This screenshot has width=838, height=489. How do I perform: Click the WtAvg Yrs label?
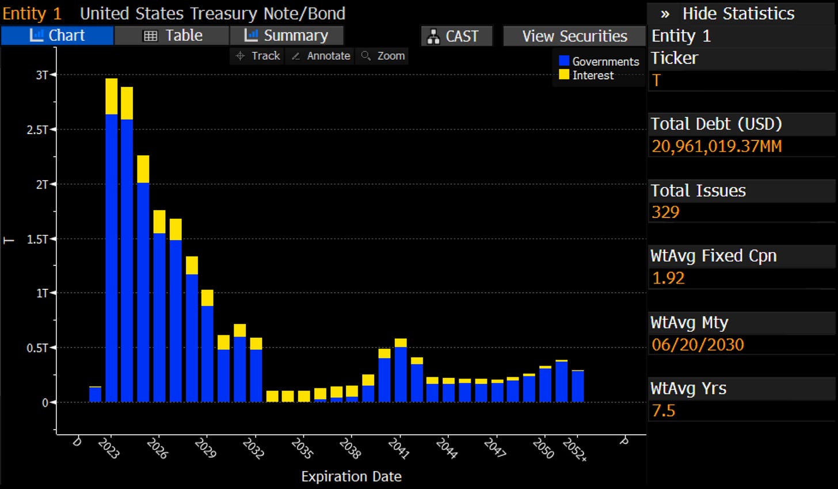(688, 389)
